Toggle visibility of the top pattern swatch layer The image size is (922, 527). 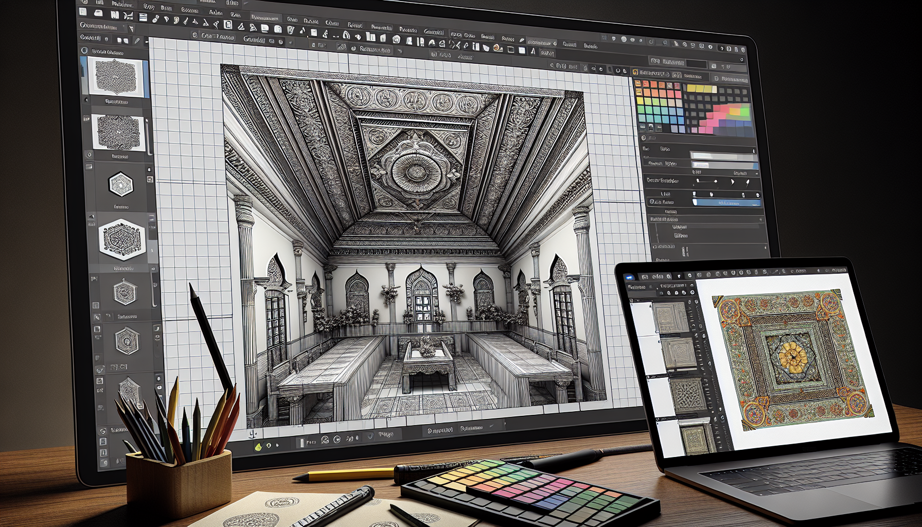click(x=85, y=99)
